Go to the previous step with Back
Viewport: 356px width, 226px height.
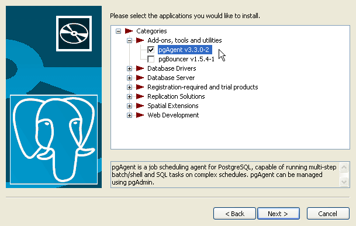click(234, 214)
